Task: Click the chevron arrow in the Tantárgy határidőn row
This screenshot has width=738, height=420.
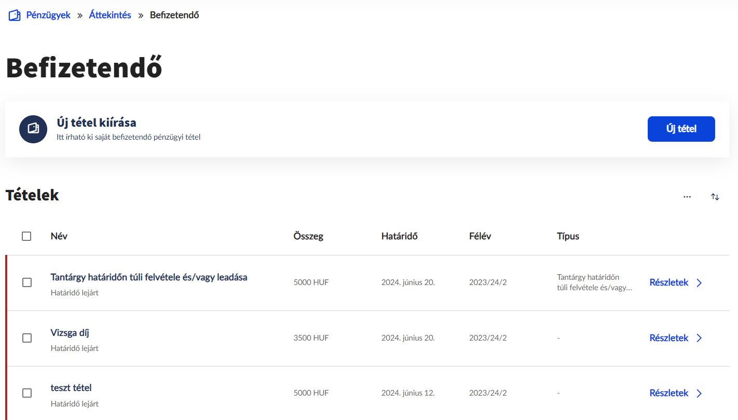Action: (699, 282)
